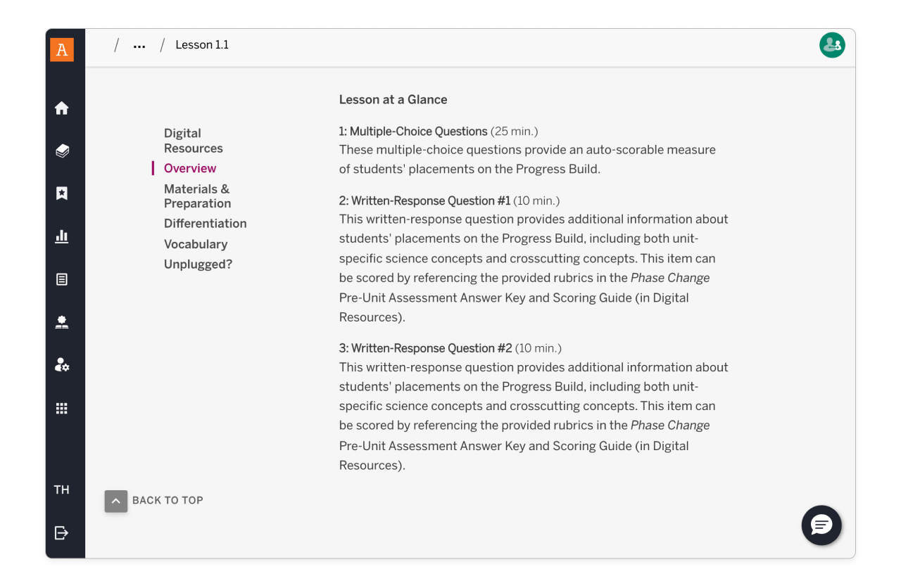Open the chat bubble in the corner

tap(821, 525)
